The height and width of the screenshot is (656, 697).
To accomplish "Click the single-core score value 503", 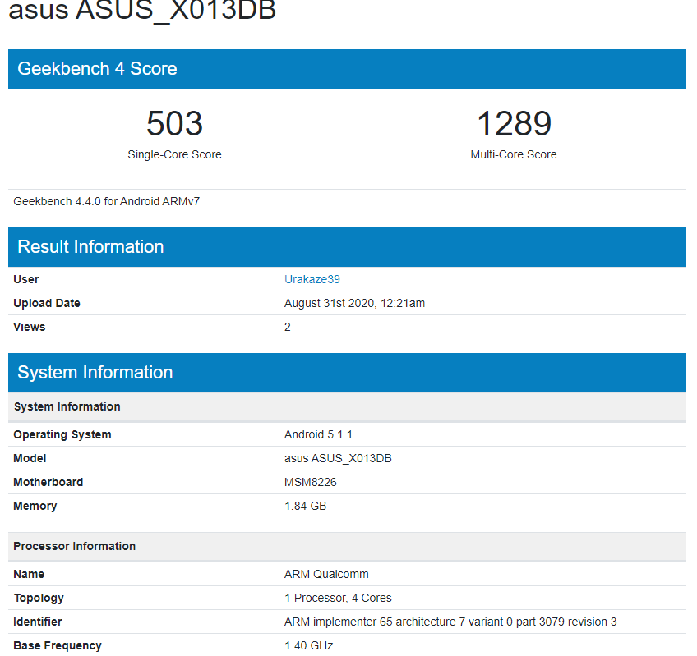I will pos(175,123).
